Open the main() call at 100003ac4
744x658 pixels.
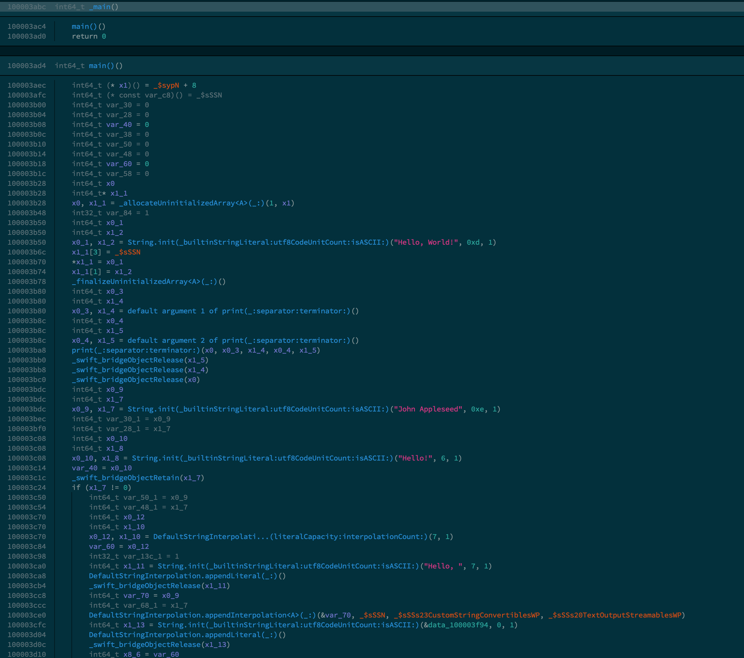pyautogui.click(x=84, y=27)
